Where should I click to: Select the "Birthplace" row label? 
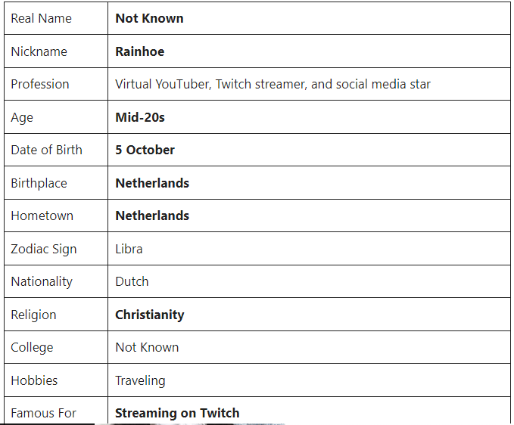39,183
